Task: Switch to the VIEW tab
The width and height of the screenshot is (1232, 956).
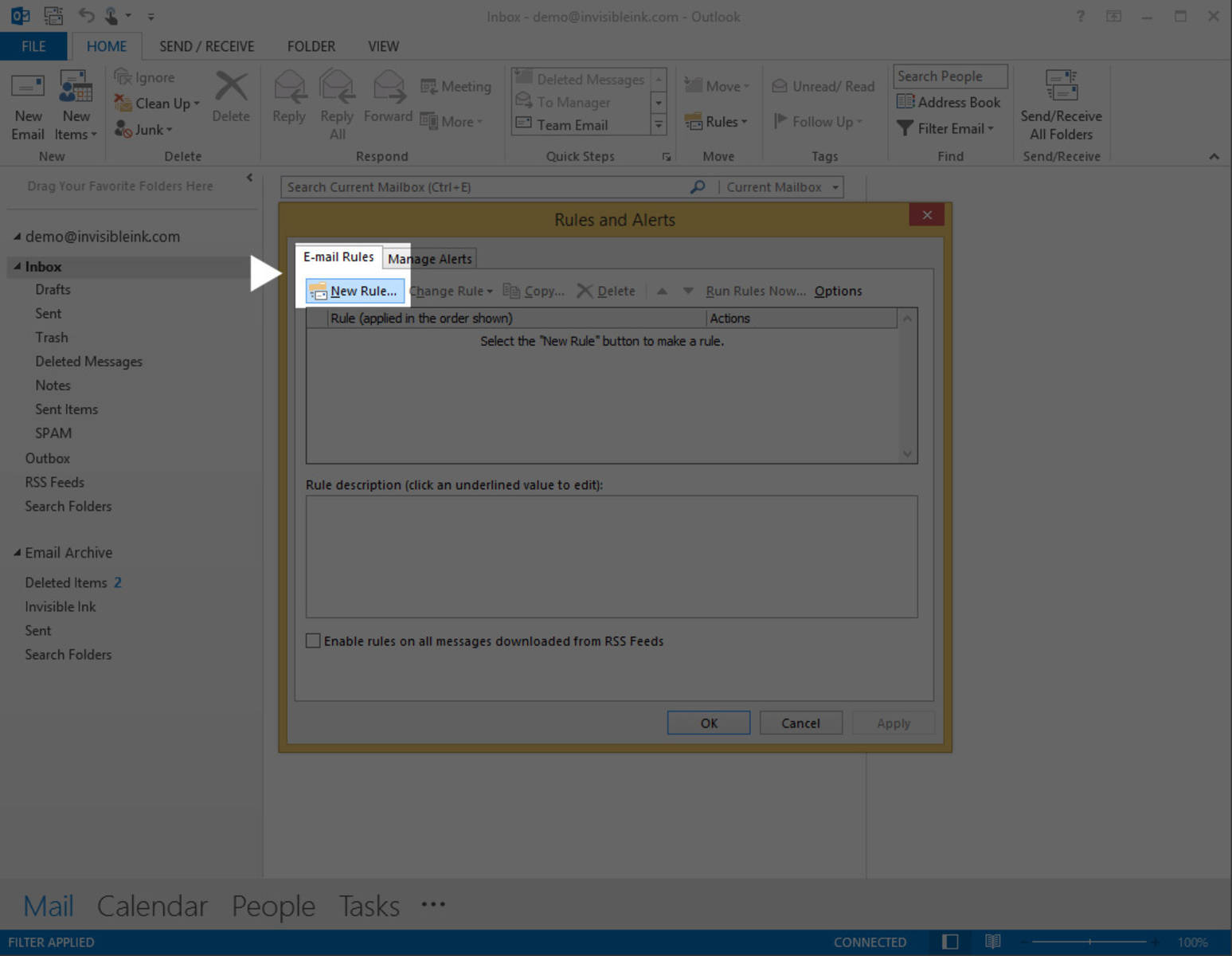Action: (x=383, y=46)
